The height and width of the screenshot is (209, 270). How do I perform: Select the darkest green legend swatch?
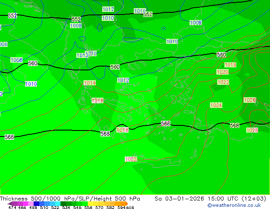[63, 203]
